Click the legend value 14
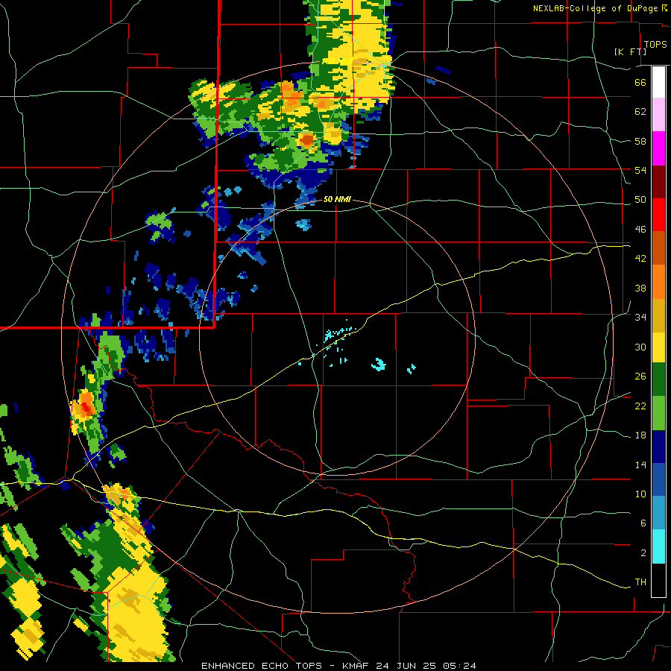 (640, 464)
